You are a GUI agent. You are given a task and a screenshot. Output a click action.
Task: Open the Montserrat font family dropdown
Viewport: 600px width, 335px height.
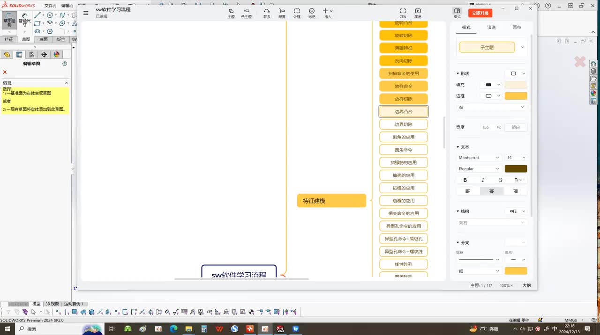tap(479, 158)
